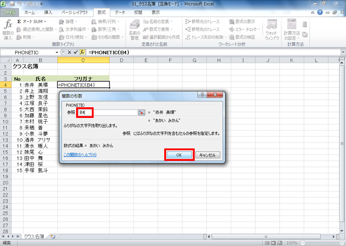Screen dimensions: 346x246
Task: Open help link この関数のヘルプ(H)
Action: pyautogui.click(x=80, y=154)
